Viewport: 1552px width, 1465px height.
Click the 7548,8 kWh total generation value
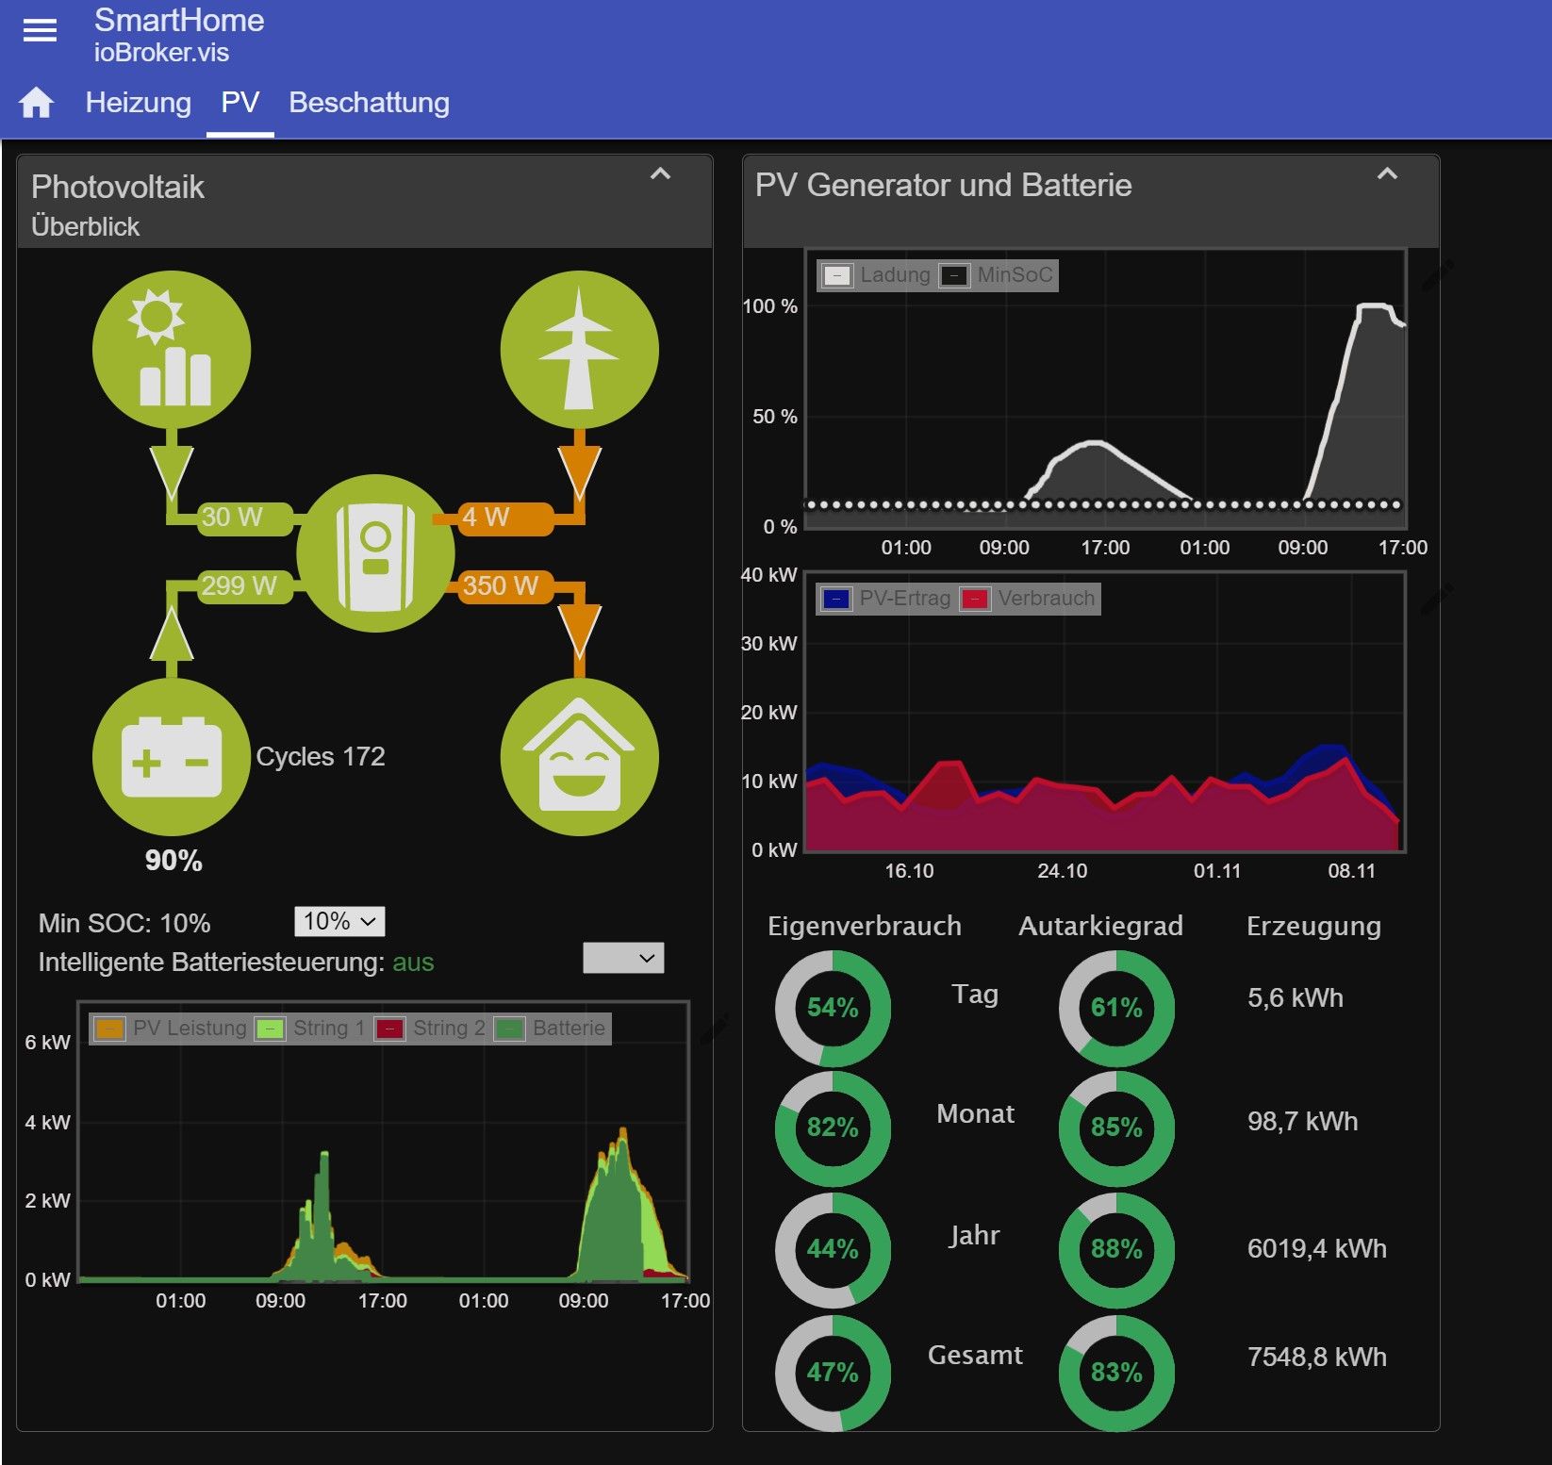point(1317,1357)
